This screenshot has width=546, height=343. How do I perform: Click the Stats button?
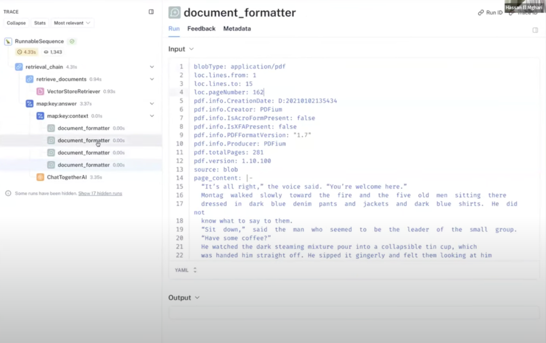coord(39,23)
